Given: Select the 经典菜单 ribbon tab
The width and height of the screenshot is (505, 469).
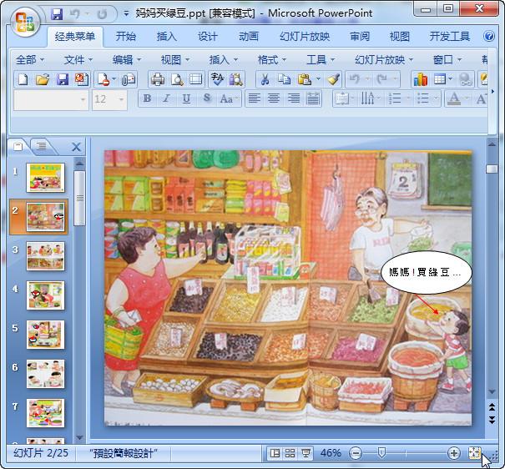Looking at the screenshot, I should [75, 37].
